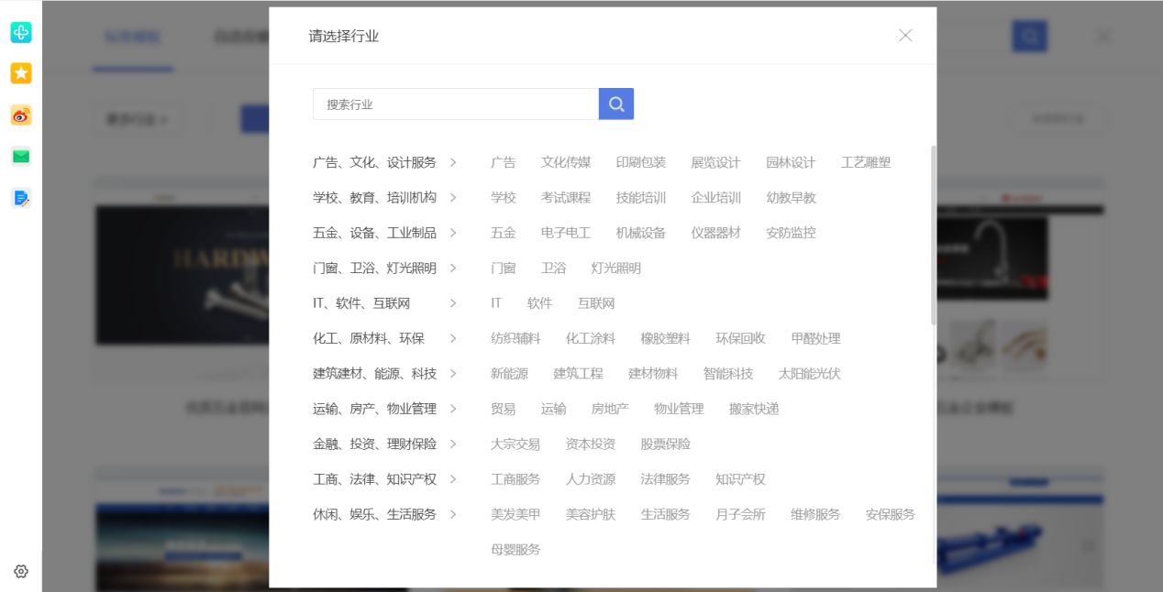Select the Weibo icon in the left sidebar
Screen dimensions: 1163x592
(x=20, y=115)
